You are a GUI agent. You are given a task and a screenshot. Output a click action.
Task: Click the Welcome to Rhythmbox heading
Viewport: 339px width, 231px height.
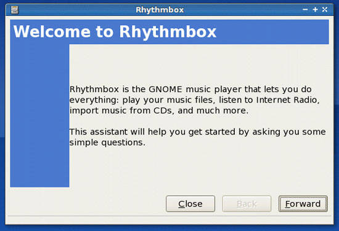(x=115, y=32)
